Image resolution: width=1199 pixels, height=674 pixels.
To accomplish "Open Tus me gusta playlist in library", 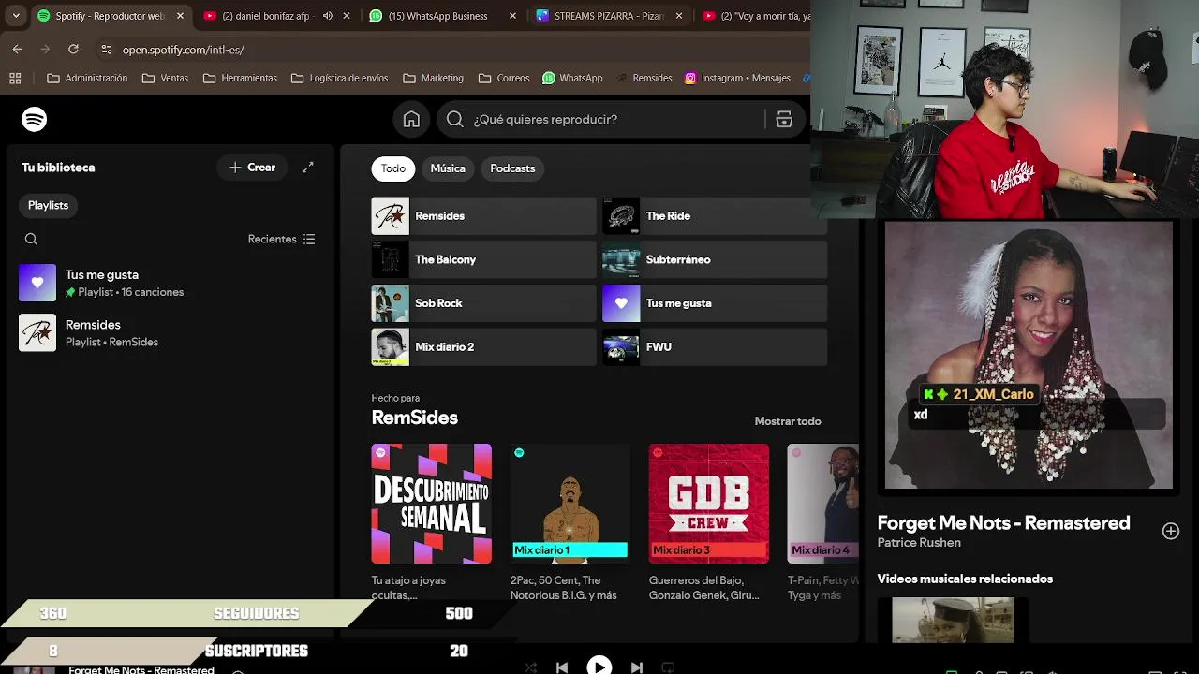I will pos(170,283).
